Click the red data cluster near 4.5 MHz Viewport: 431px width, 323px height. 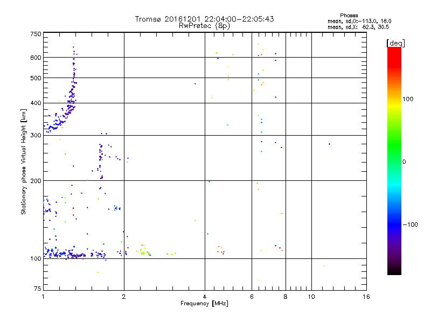coord(221,251)
